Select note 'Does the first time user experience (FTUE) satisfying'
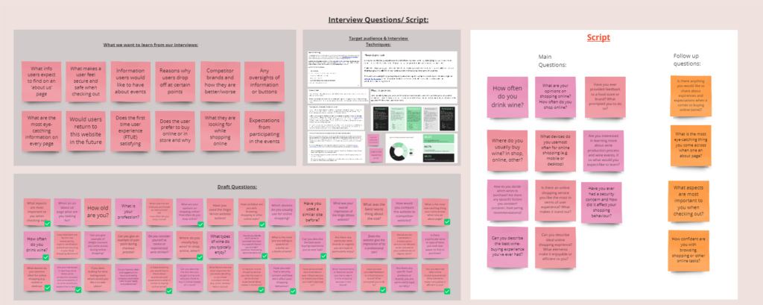This screenshot has height=305, width=763. [x=130, y=131]
